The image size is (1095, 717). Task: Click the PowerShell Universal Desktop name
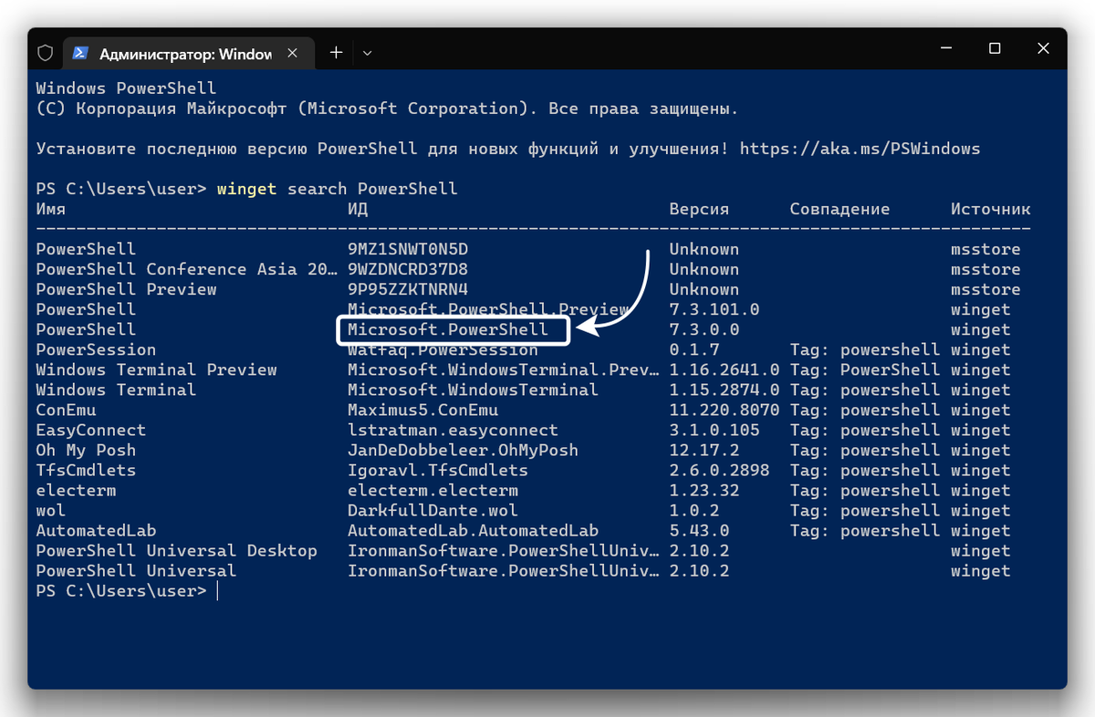[176, 550]
